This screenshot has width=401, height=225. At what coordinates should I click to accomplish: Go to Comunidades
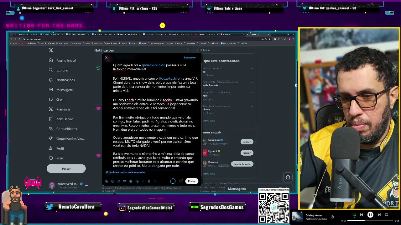point(63,129)
